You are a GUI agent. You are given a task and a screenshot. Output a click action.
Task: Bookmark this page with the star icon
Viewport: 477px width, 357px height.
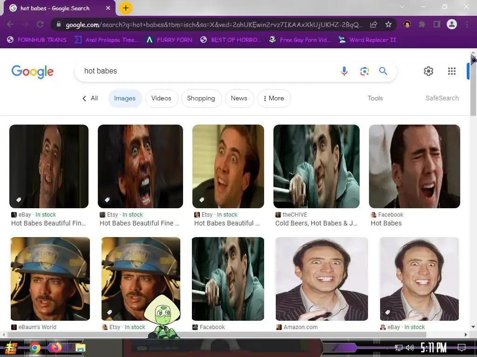click(388, 24)
